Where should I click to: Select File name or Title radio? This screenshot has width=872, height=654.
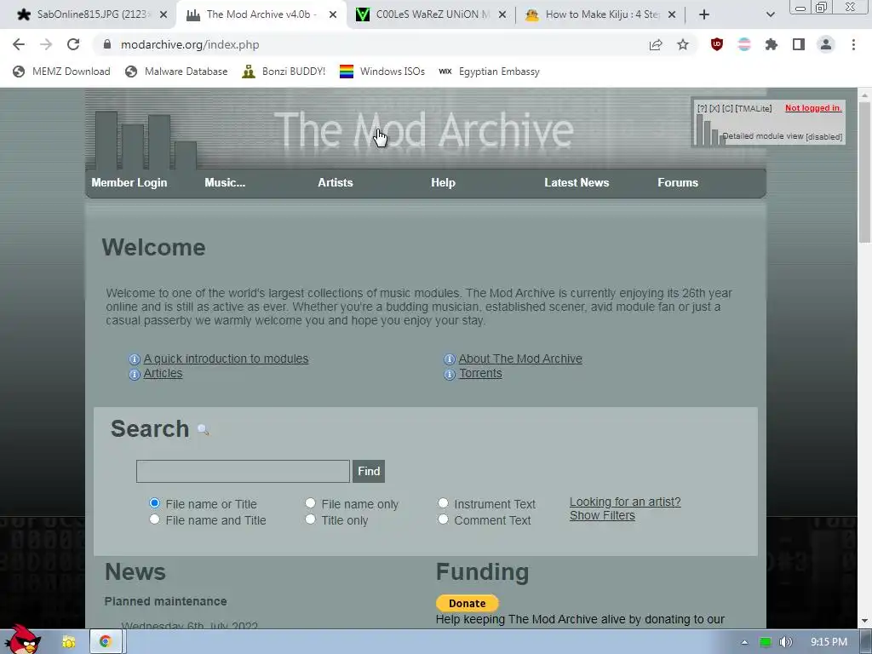click(x=155, y=503)
